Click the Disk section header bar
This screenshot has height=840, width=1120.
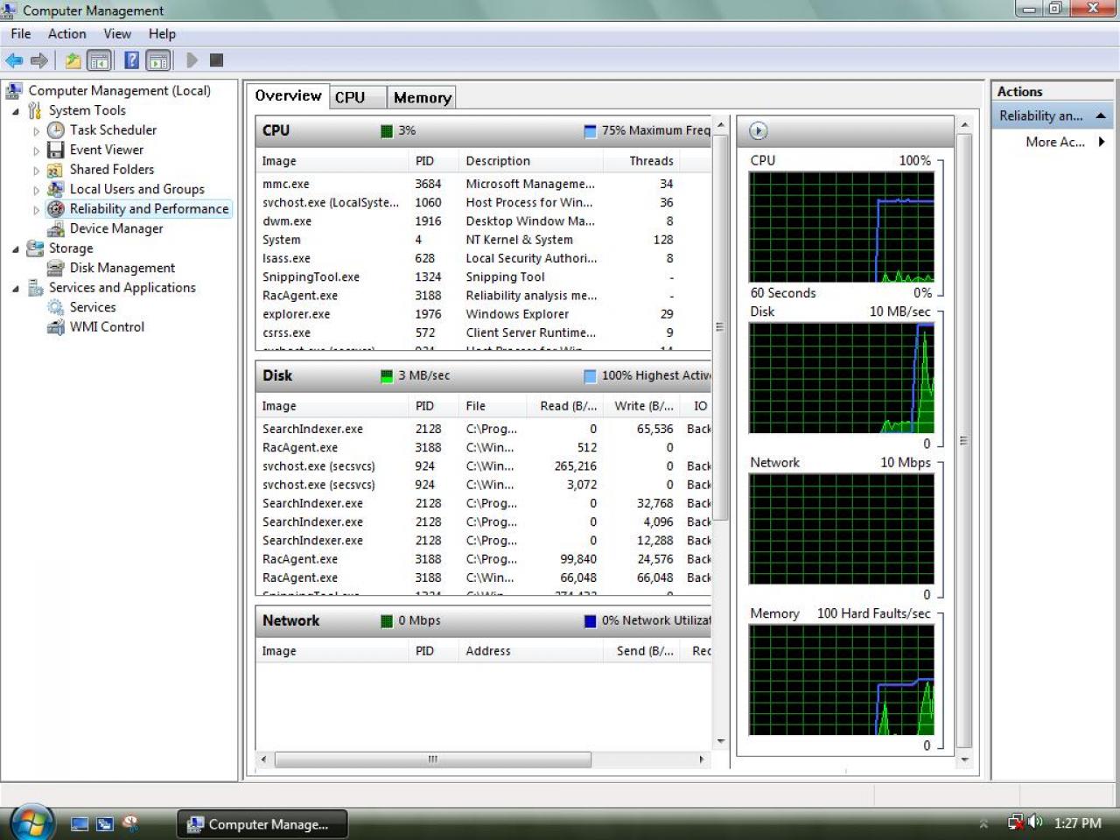point(483,375)
